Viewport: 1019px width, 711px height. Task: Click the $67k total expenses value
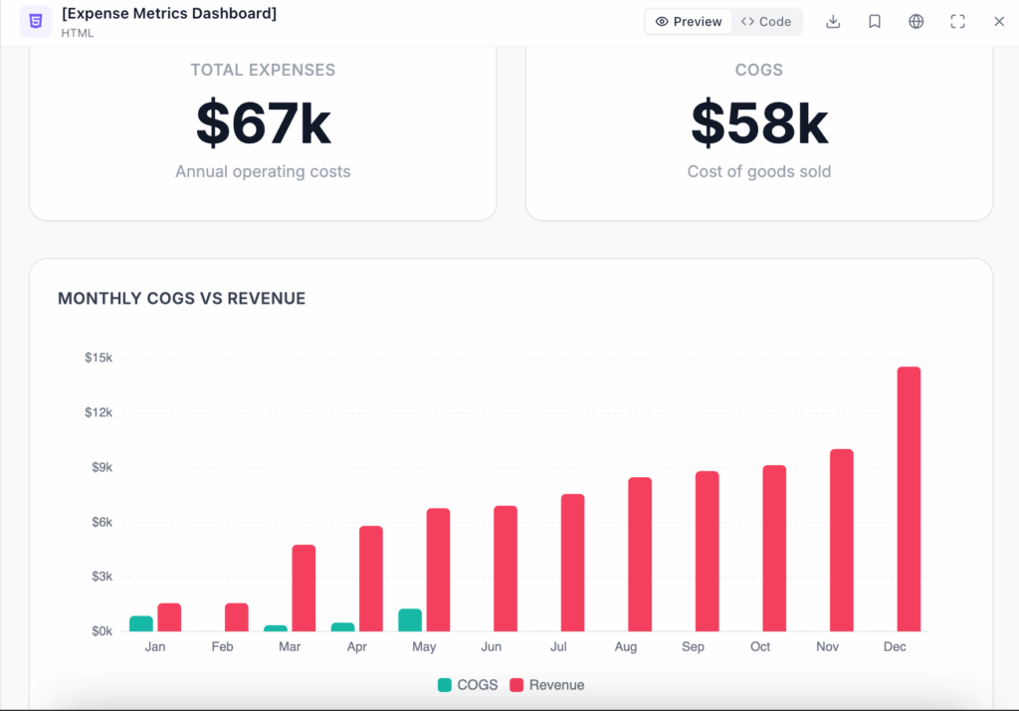click(x=263, y=122)
